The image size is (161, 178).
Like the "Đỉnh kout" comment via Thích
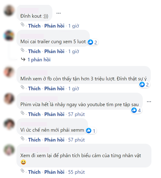click(x=34, y=26)
